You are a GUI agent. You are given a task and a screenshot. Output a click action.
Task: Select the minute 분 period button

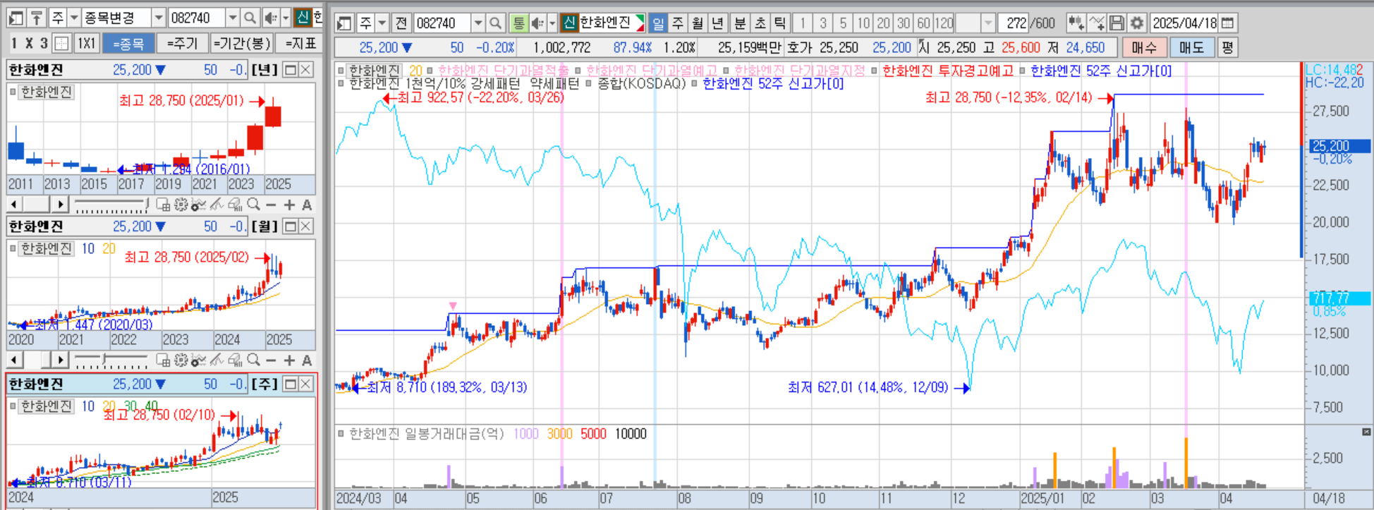tap(740, 23)
